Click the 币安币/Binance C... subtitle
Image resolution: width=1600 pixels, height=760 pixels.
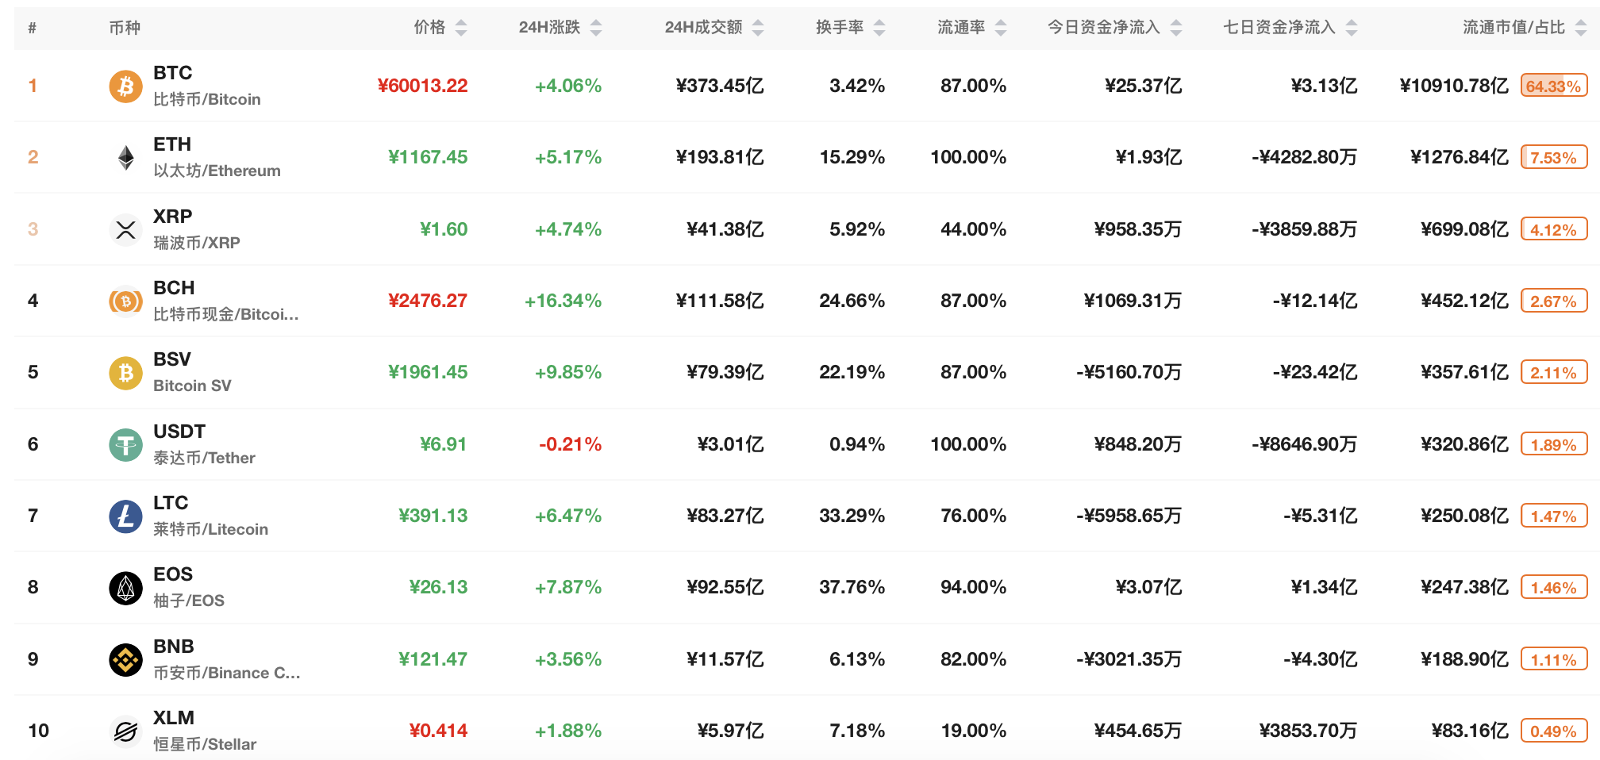227,673
